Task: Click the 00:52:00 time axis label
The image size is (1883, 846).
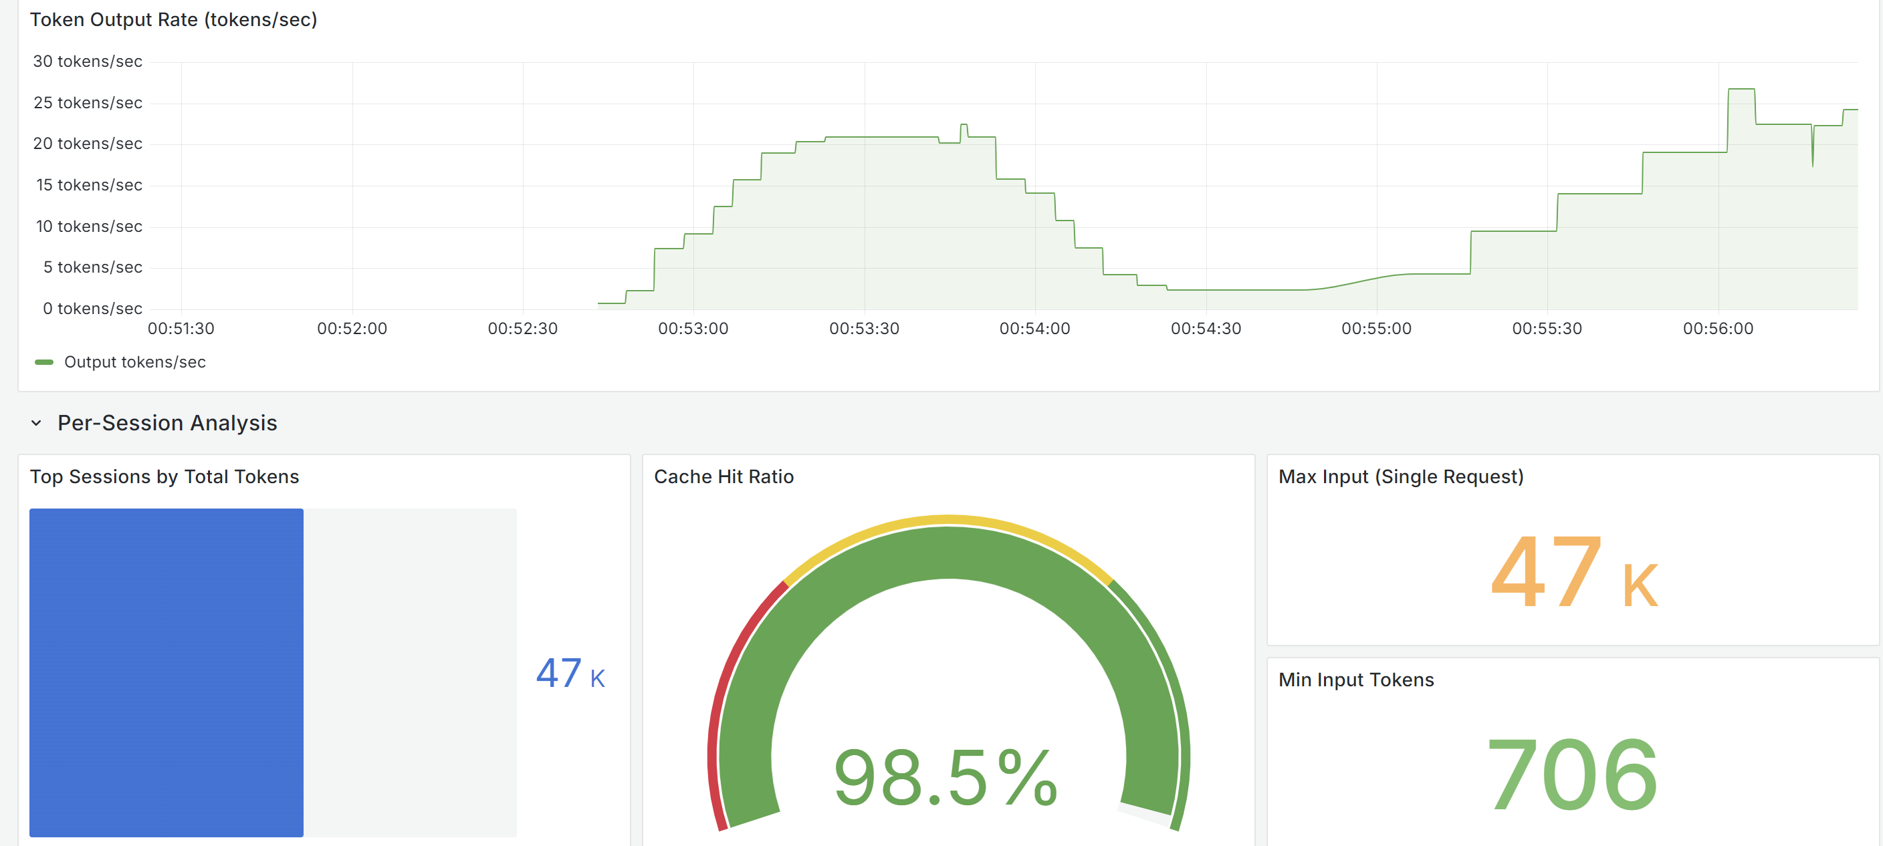Action: 352,329
